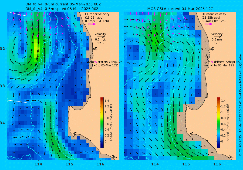Click the 0 tick on left colorbar

click(x=105, y=141)
